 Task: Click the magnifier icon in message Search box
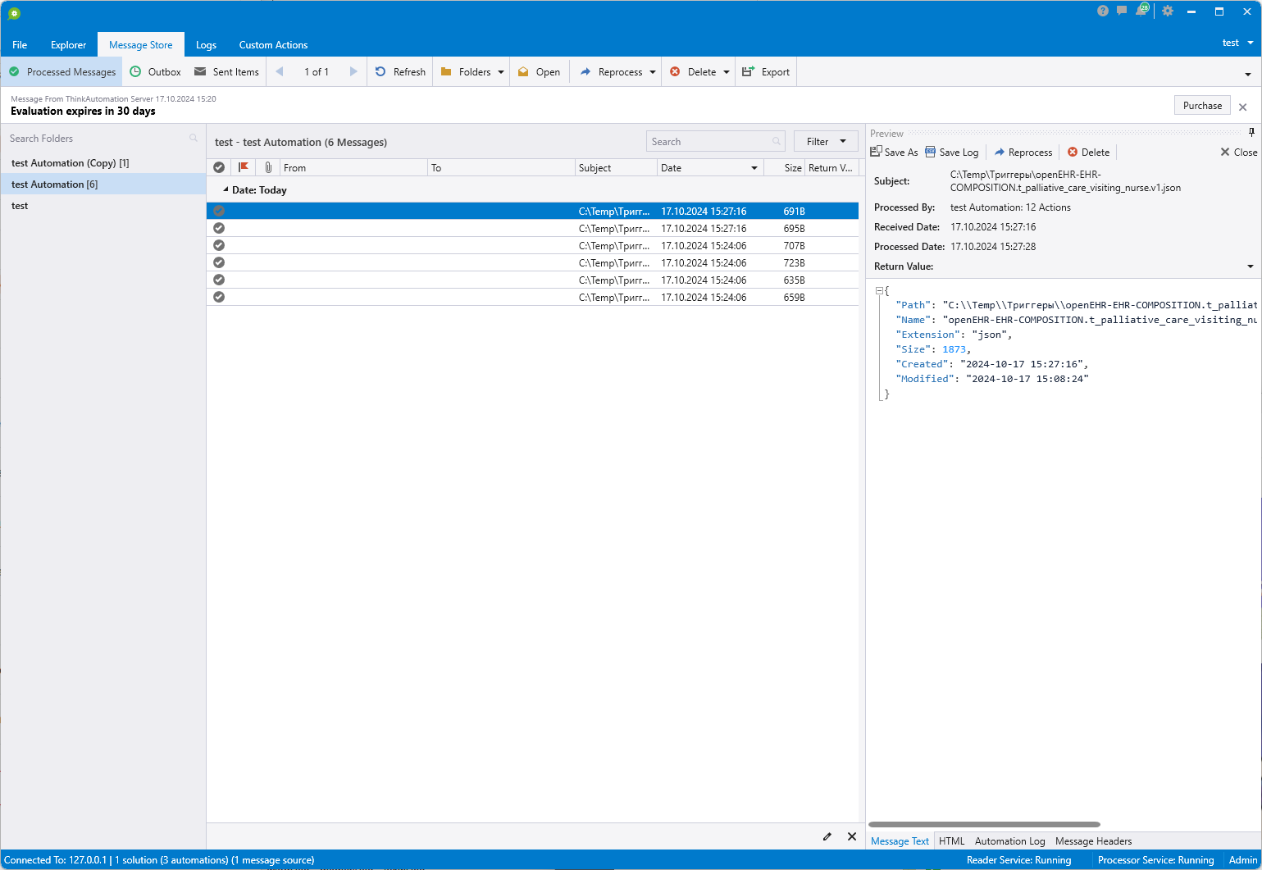click(x=776, y=142)
